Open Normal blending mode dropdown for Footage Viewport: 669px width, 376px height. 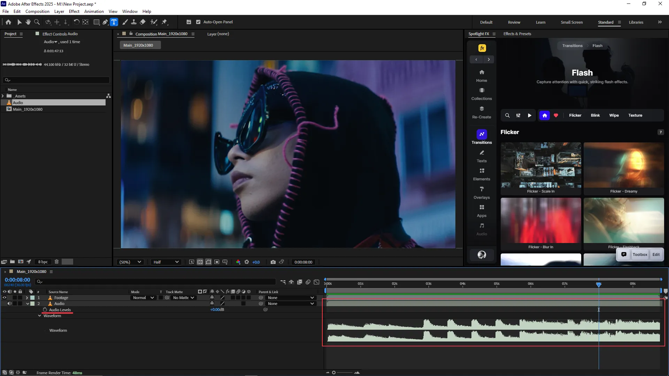(x=143, y=298)
